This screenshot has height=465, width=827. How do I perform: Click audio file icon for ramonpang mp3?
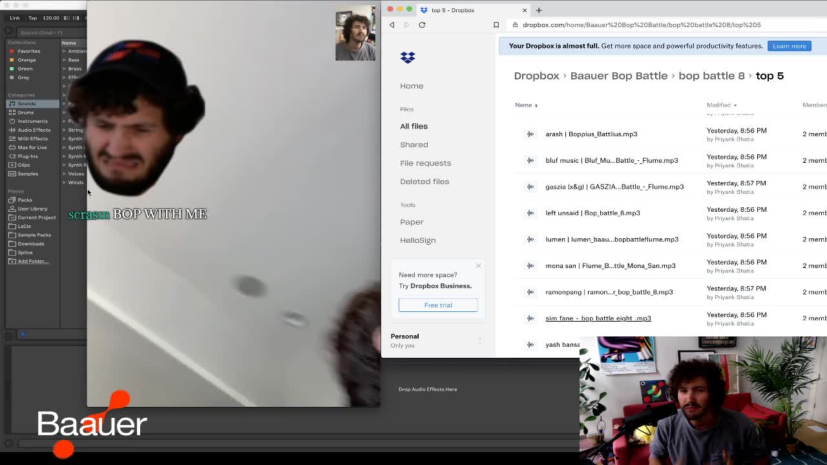pos(530,292)
